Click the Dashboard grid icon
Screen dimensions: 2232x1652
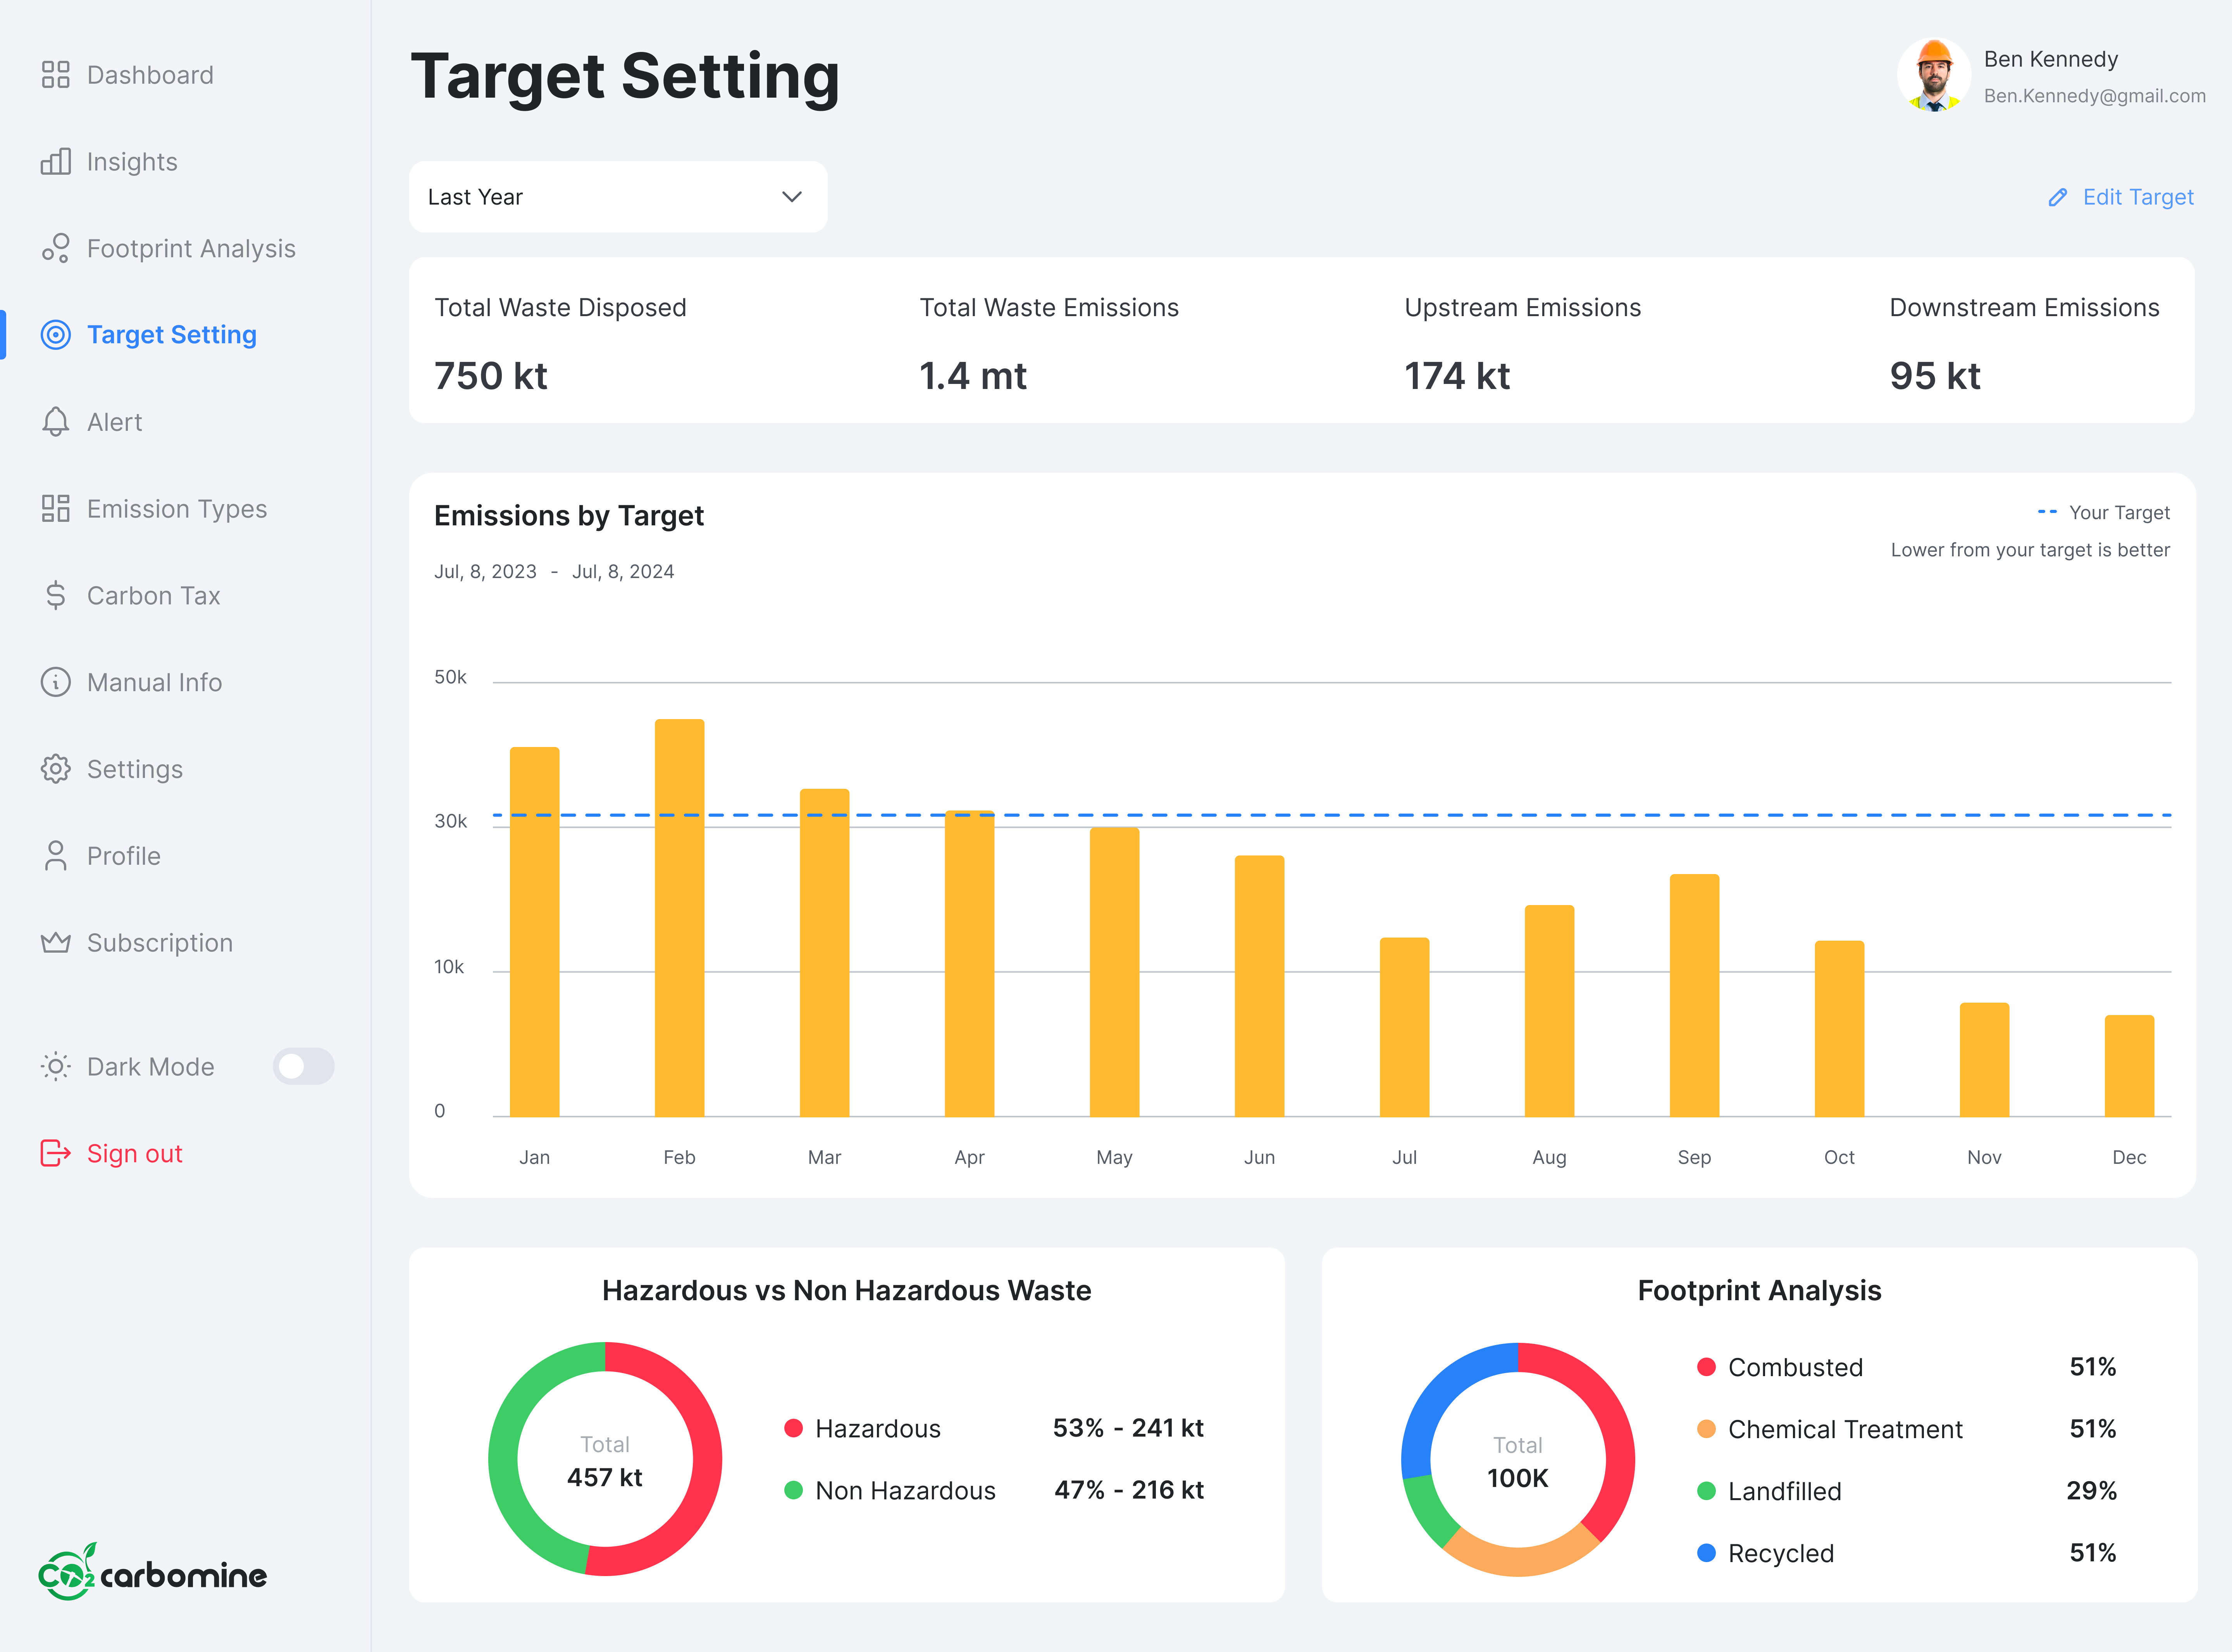[55, 75]
